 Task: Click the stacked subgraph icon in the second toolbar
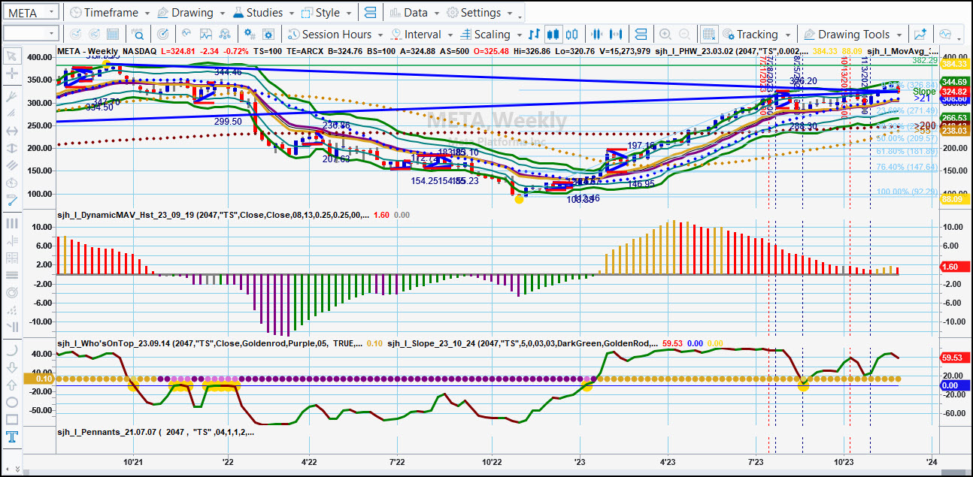click(641, 35)
